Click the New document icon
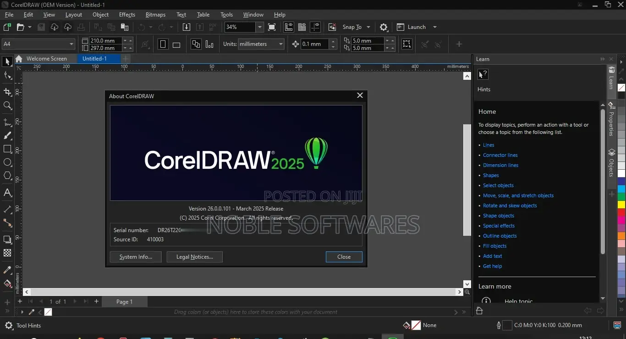The height and width of the screenshot is (339, 626). (x=7, y=27)
